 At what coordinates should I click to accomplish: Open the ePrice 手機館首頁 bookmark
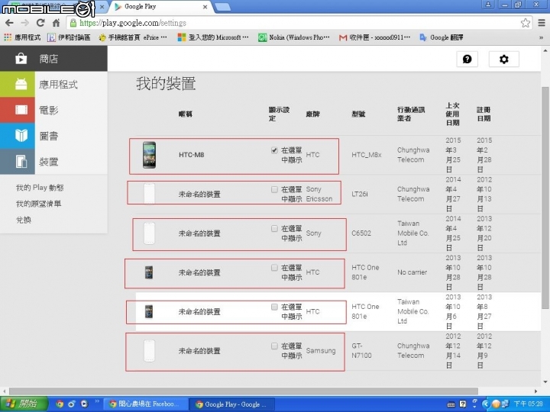click(133, 37)
